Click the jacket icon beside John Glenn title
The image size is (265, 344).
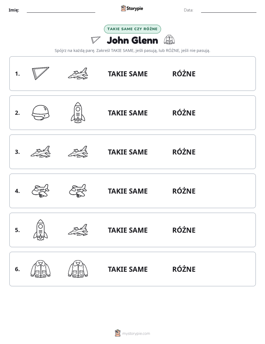(x=170, y=40)
